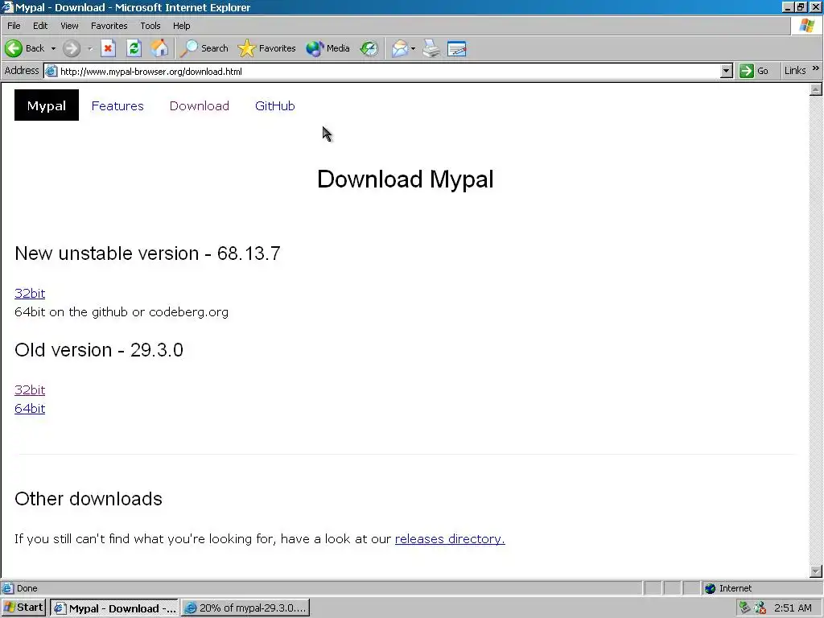Open the Search pane from the toolbar
This screenshot has width=824, height=618.
point(204,48)
